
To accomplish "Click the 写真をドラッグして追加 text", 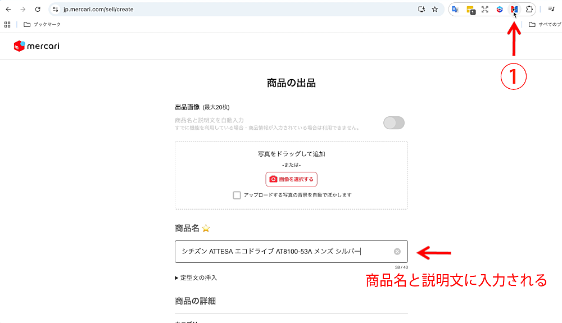I will coord(291,154).
